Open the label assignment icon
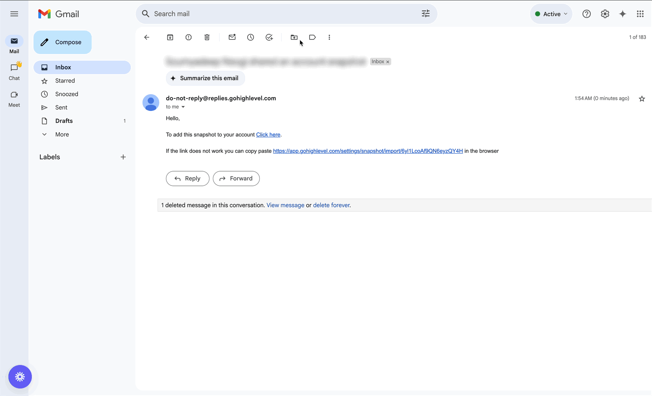 pos(312,37)
